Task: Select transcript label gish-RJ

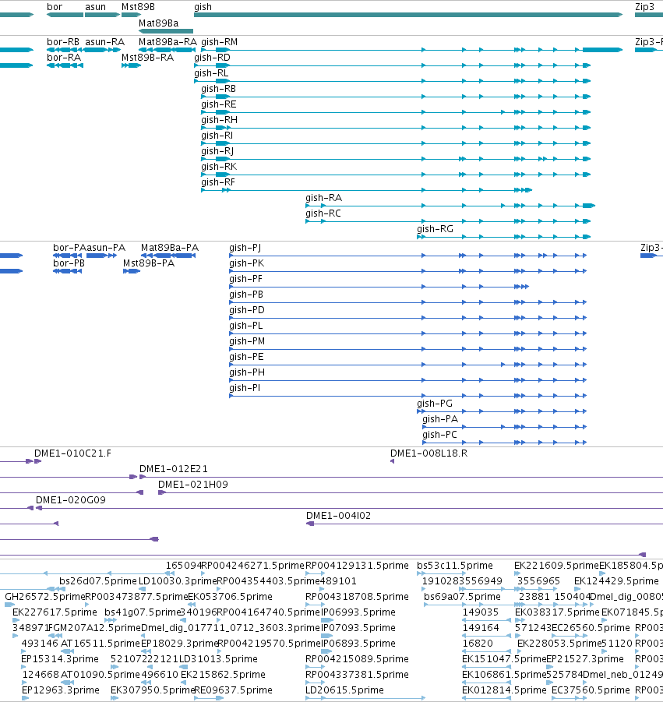Action: [x=217, y=151]
